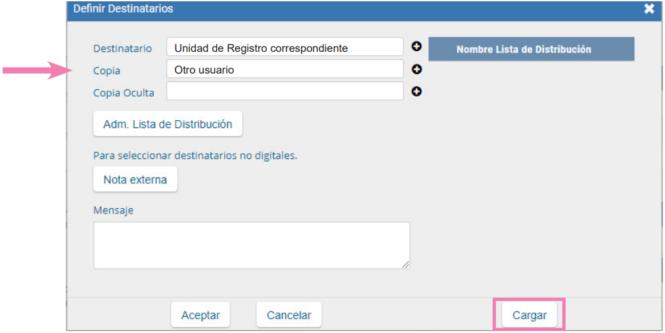Confirm with the Aceptar button
Image resolution: width=665 pixels, height=333 pixels.
tap(200, 315)
